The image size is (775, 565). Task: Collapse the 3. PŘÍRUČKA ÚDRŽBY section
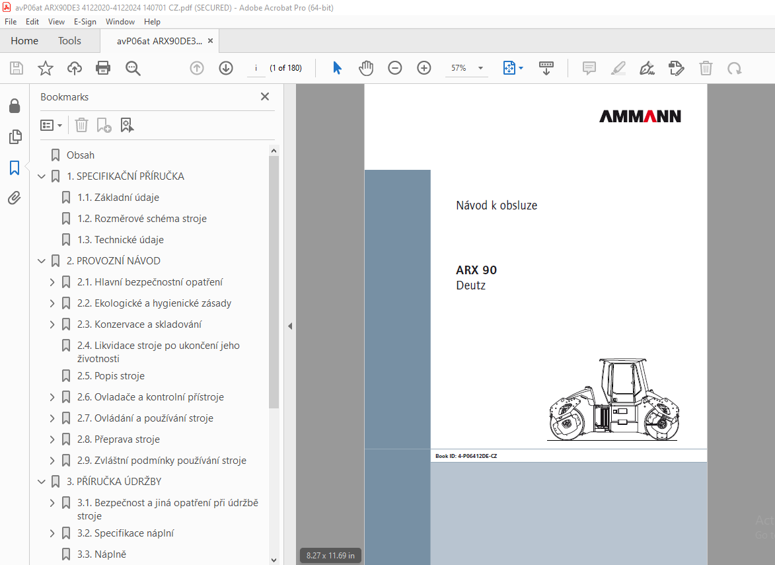pos(42,482)
